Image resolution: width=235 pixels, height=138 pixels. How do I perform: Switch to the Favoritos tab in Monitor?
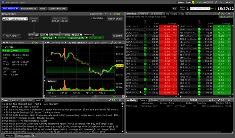coord(157,14)
